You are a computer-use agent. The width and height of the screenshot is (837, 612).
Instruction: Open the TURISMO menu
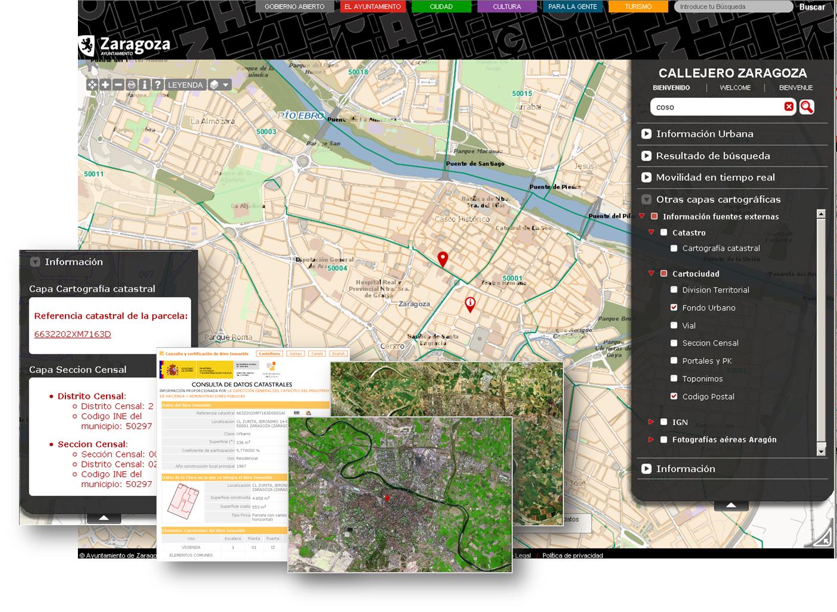coord(638,7)
